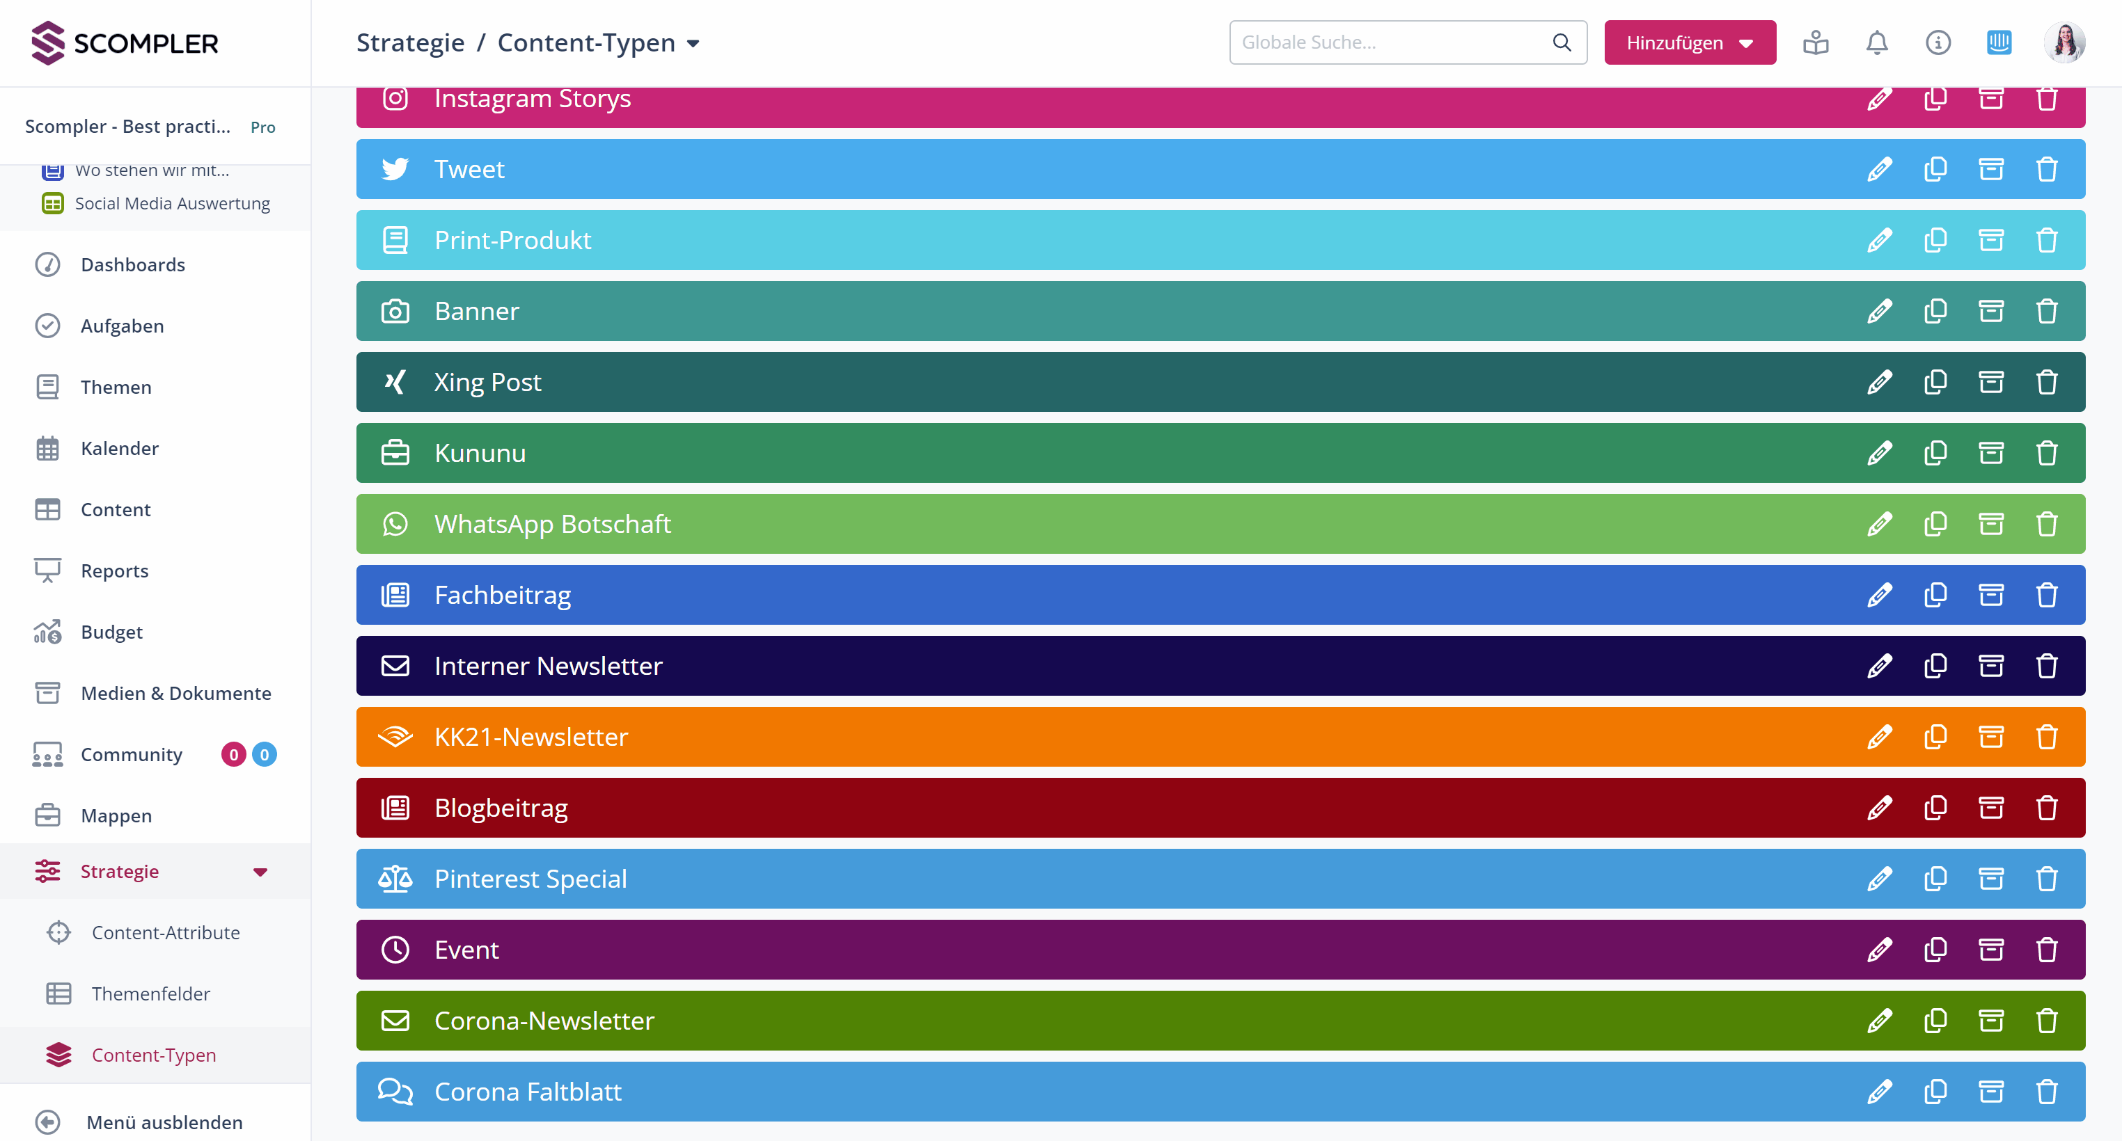Edit the Tweet content type
Image resolution: width=2122 pixels, height=1141 pixels.
pos(1879,169)
